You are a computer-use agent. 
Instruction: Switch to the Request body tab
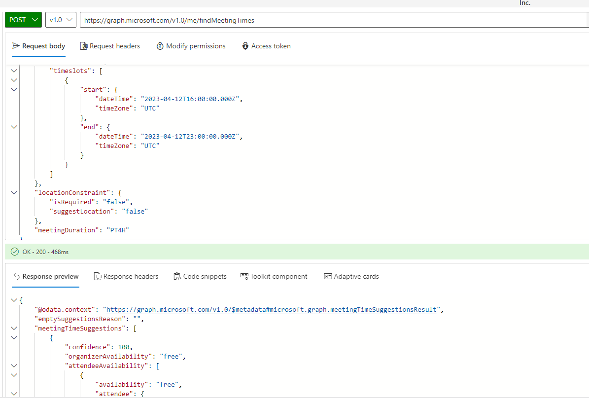pyautogui.click(x=38, y=46)
